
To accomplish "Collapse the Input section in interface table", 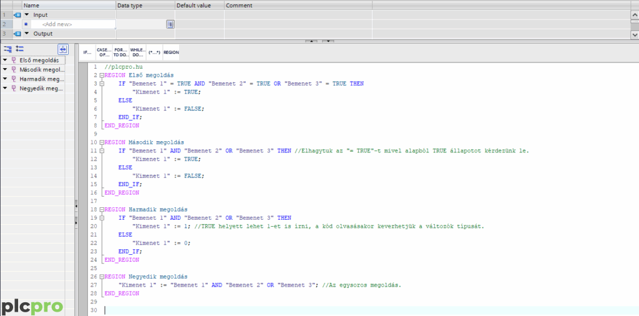I will point(27,15).
